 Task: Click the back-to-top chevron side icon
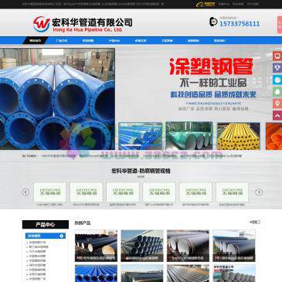(277, 116)
